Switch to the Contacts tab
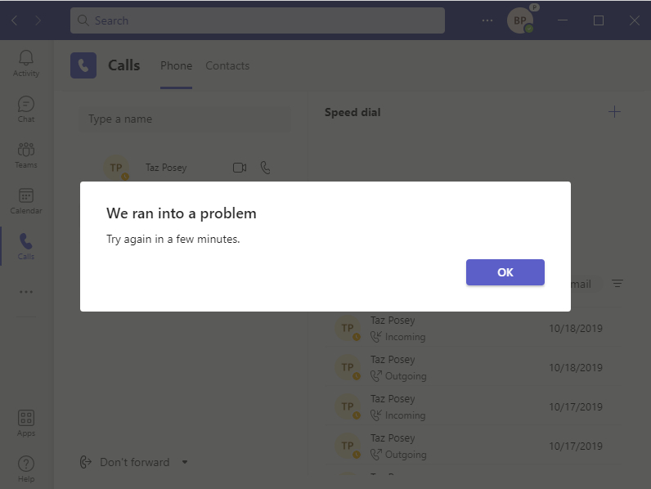 pyautogui.click(x=227, y=65)
